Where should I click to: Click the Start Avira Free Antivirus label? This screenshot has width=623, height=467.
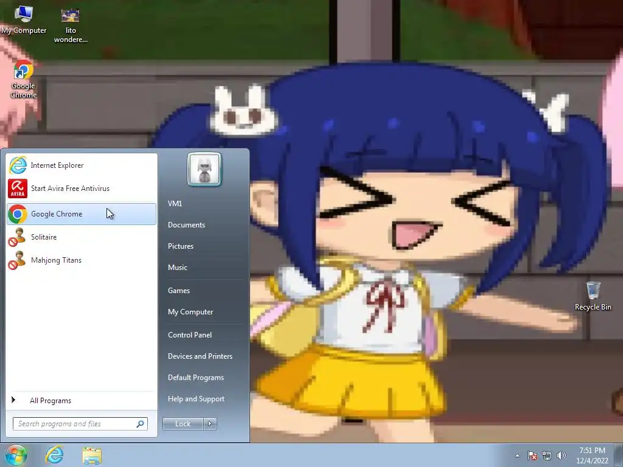71,189
